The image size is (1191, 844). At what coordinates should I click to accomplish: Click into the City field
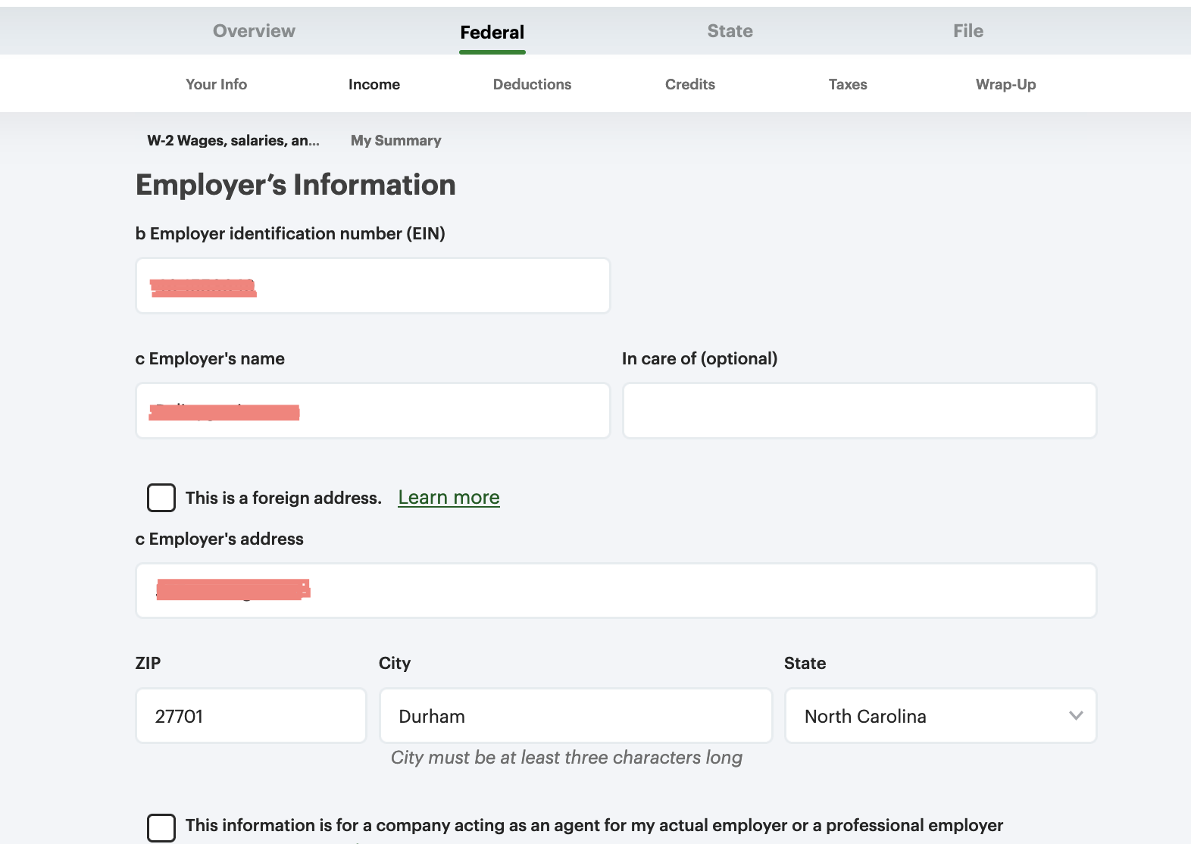click(575, 716)
